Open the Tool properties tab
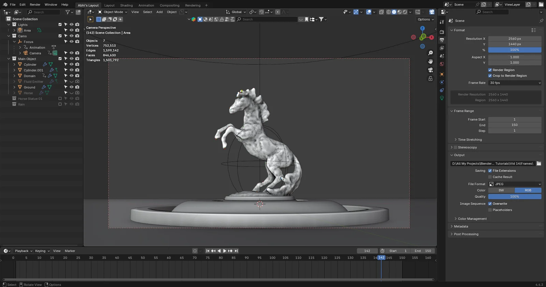This screenshot has height=287, width=546. [442, 21]
